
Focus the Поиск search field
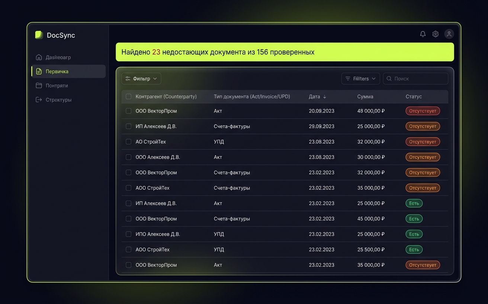pos(418,79)
